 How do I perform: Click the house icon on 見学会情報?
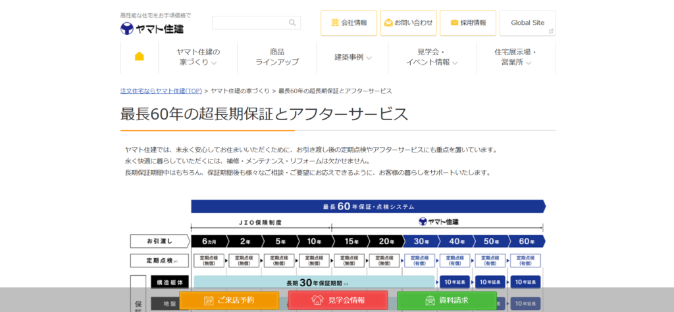pos(317,300)
